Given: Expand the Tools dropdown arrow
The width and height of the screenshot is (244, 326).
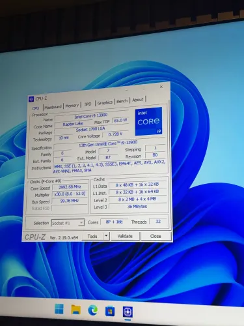Looking at the screenshot, I should click(x=106, y=236).
